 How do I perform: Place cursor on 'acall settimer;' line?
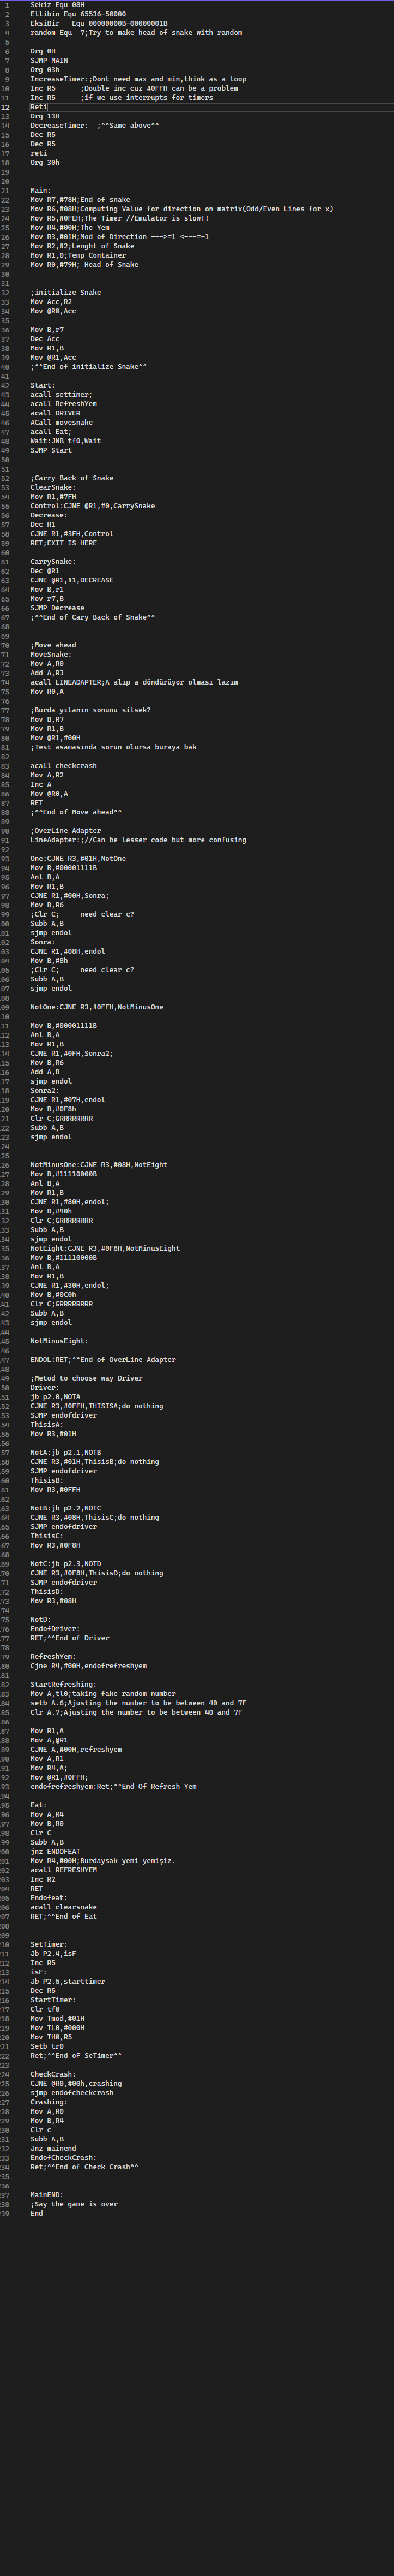pyautogui.click(x=61, y=394)
